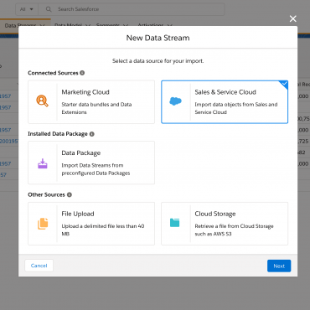The width and height of the screenshot is (310, 310).
Task: Click the Next button
Action: (x=279, y=266)
